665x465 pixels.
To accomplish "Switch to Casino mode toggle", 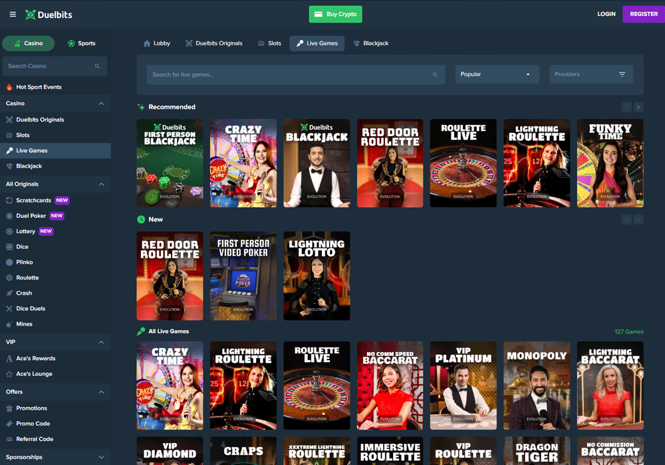I will point(29,43).
